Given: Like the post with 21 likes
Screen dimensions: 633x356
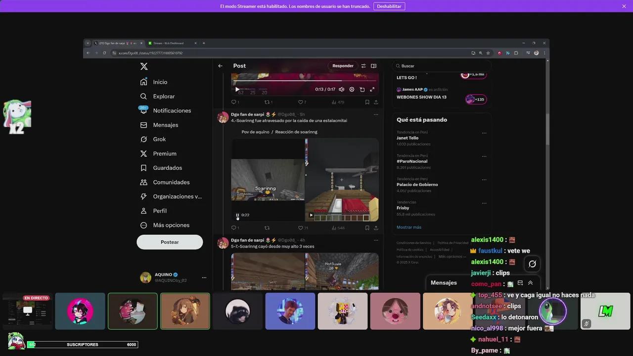Looking at the screenshot, I should 303,228.
